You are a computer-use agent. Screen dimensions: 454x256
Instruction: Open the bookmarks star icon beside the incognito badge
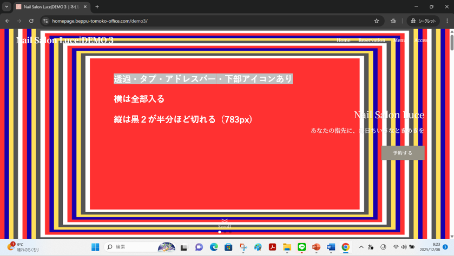coord(393,21)
